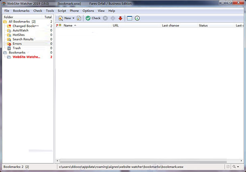Viewport: 246px width, 172px height.
Task: Select the AutoWatch folder
Action: (x=20, y=30)
